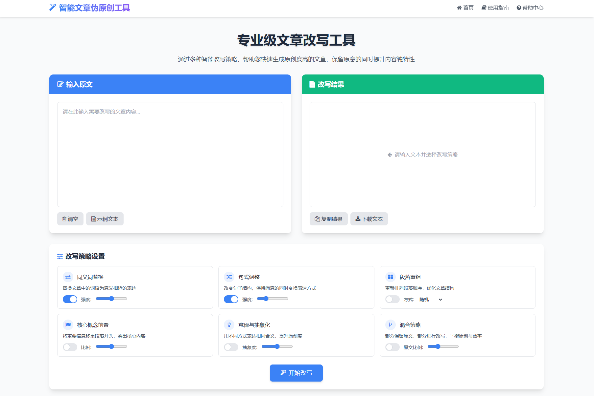Screen dimensions: 594x396
Task: Adjust the 强度 slider under 同义词替换
Action: [111, 299]
